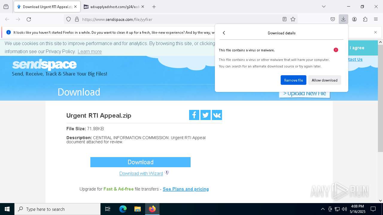383x215 pixels.
Task: Click Upload New File button
Action: [x=305, y=93]
